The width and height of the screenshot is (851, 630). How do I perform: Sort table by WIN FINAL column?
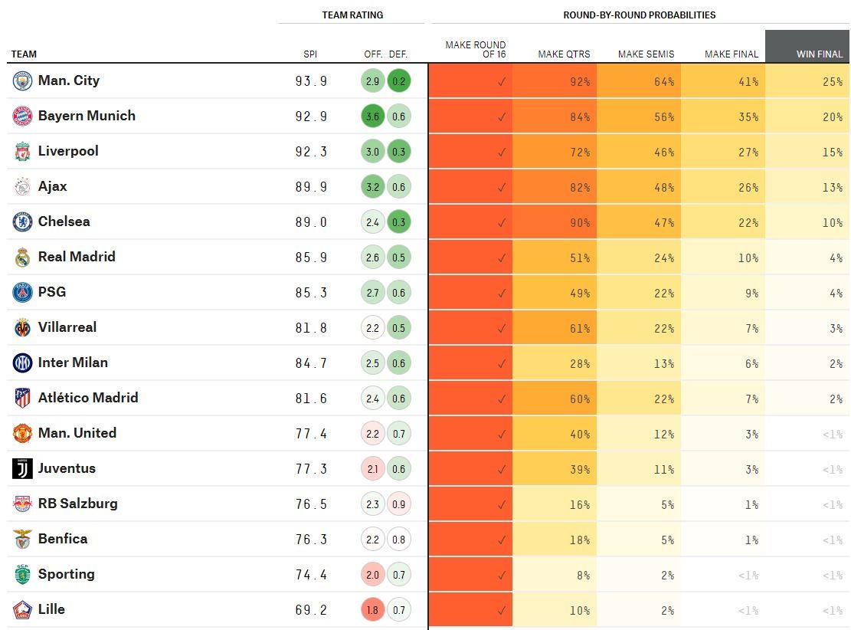819,54
